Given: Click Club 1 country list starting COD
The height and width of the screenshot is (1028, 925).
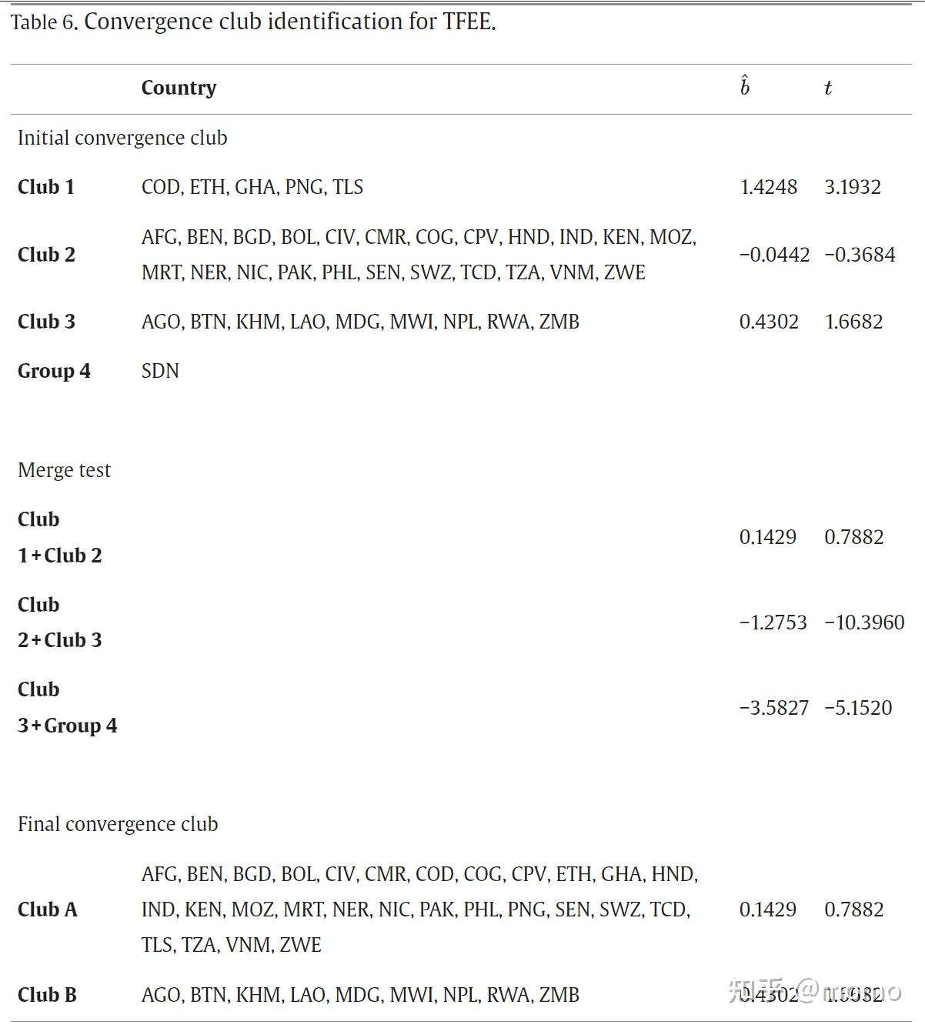Looking at the screenshot, I should tap(252, 187).
